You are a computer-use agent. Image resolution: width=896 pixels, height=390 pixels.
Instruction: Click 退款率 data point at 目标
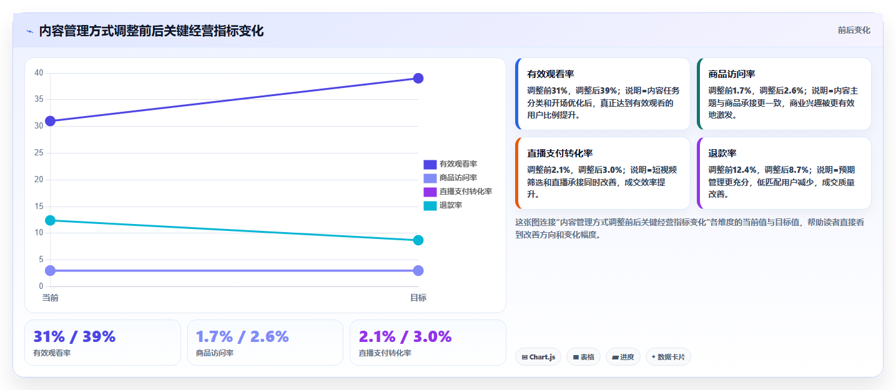coord(418,240)
